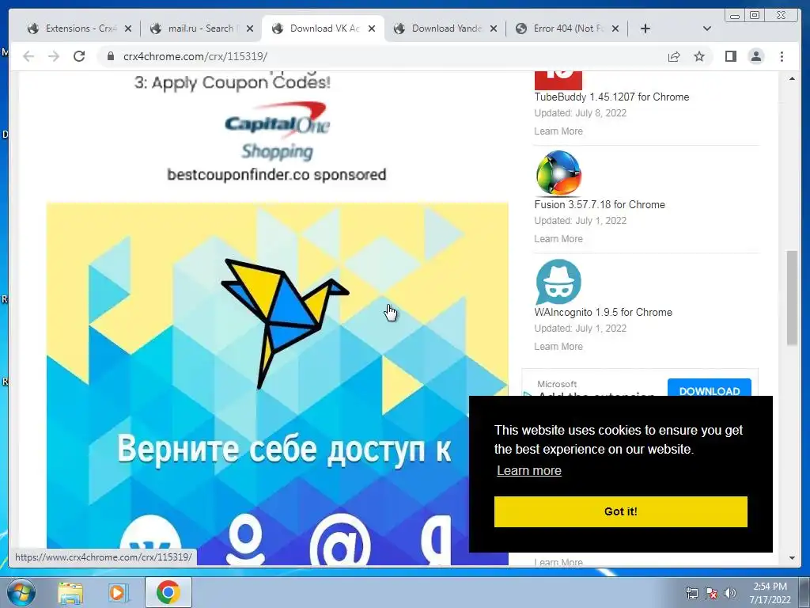Open TubeBuddy 1.45.1207 for Chrome link
This screenshot has height=608, width=810.
[x=611, y=97]
